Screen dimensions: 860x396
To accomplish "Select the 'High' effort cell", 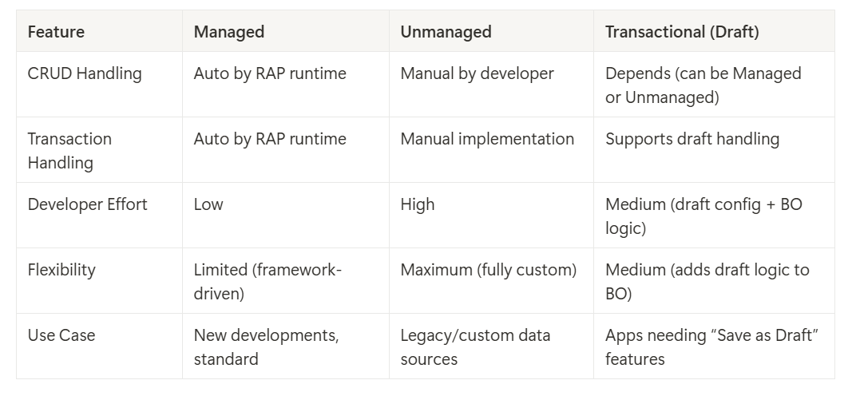I will [x=491, y=215].
